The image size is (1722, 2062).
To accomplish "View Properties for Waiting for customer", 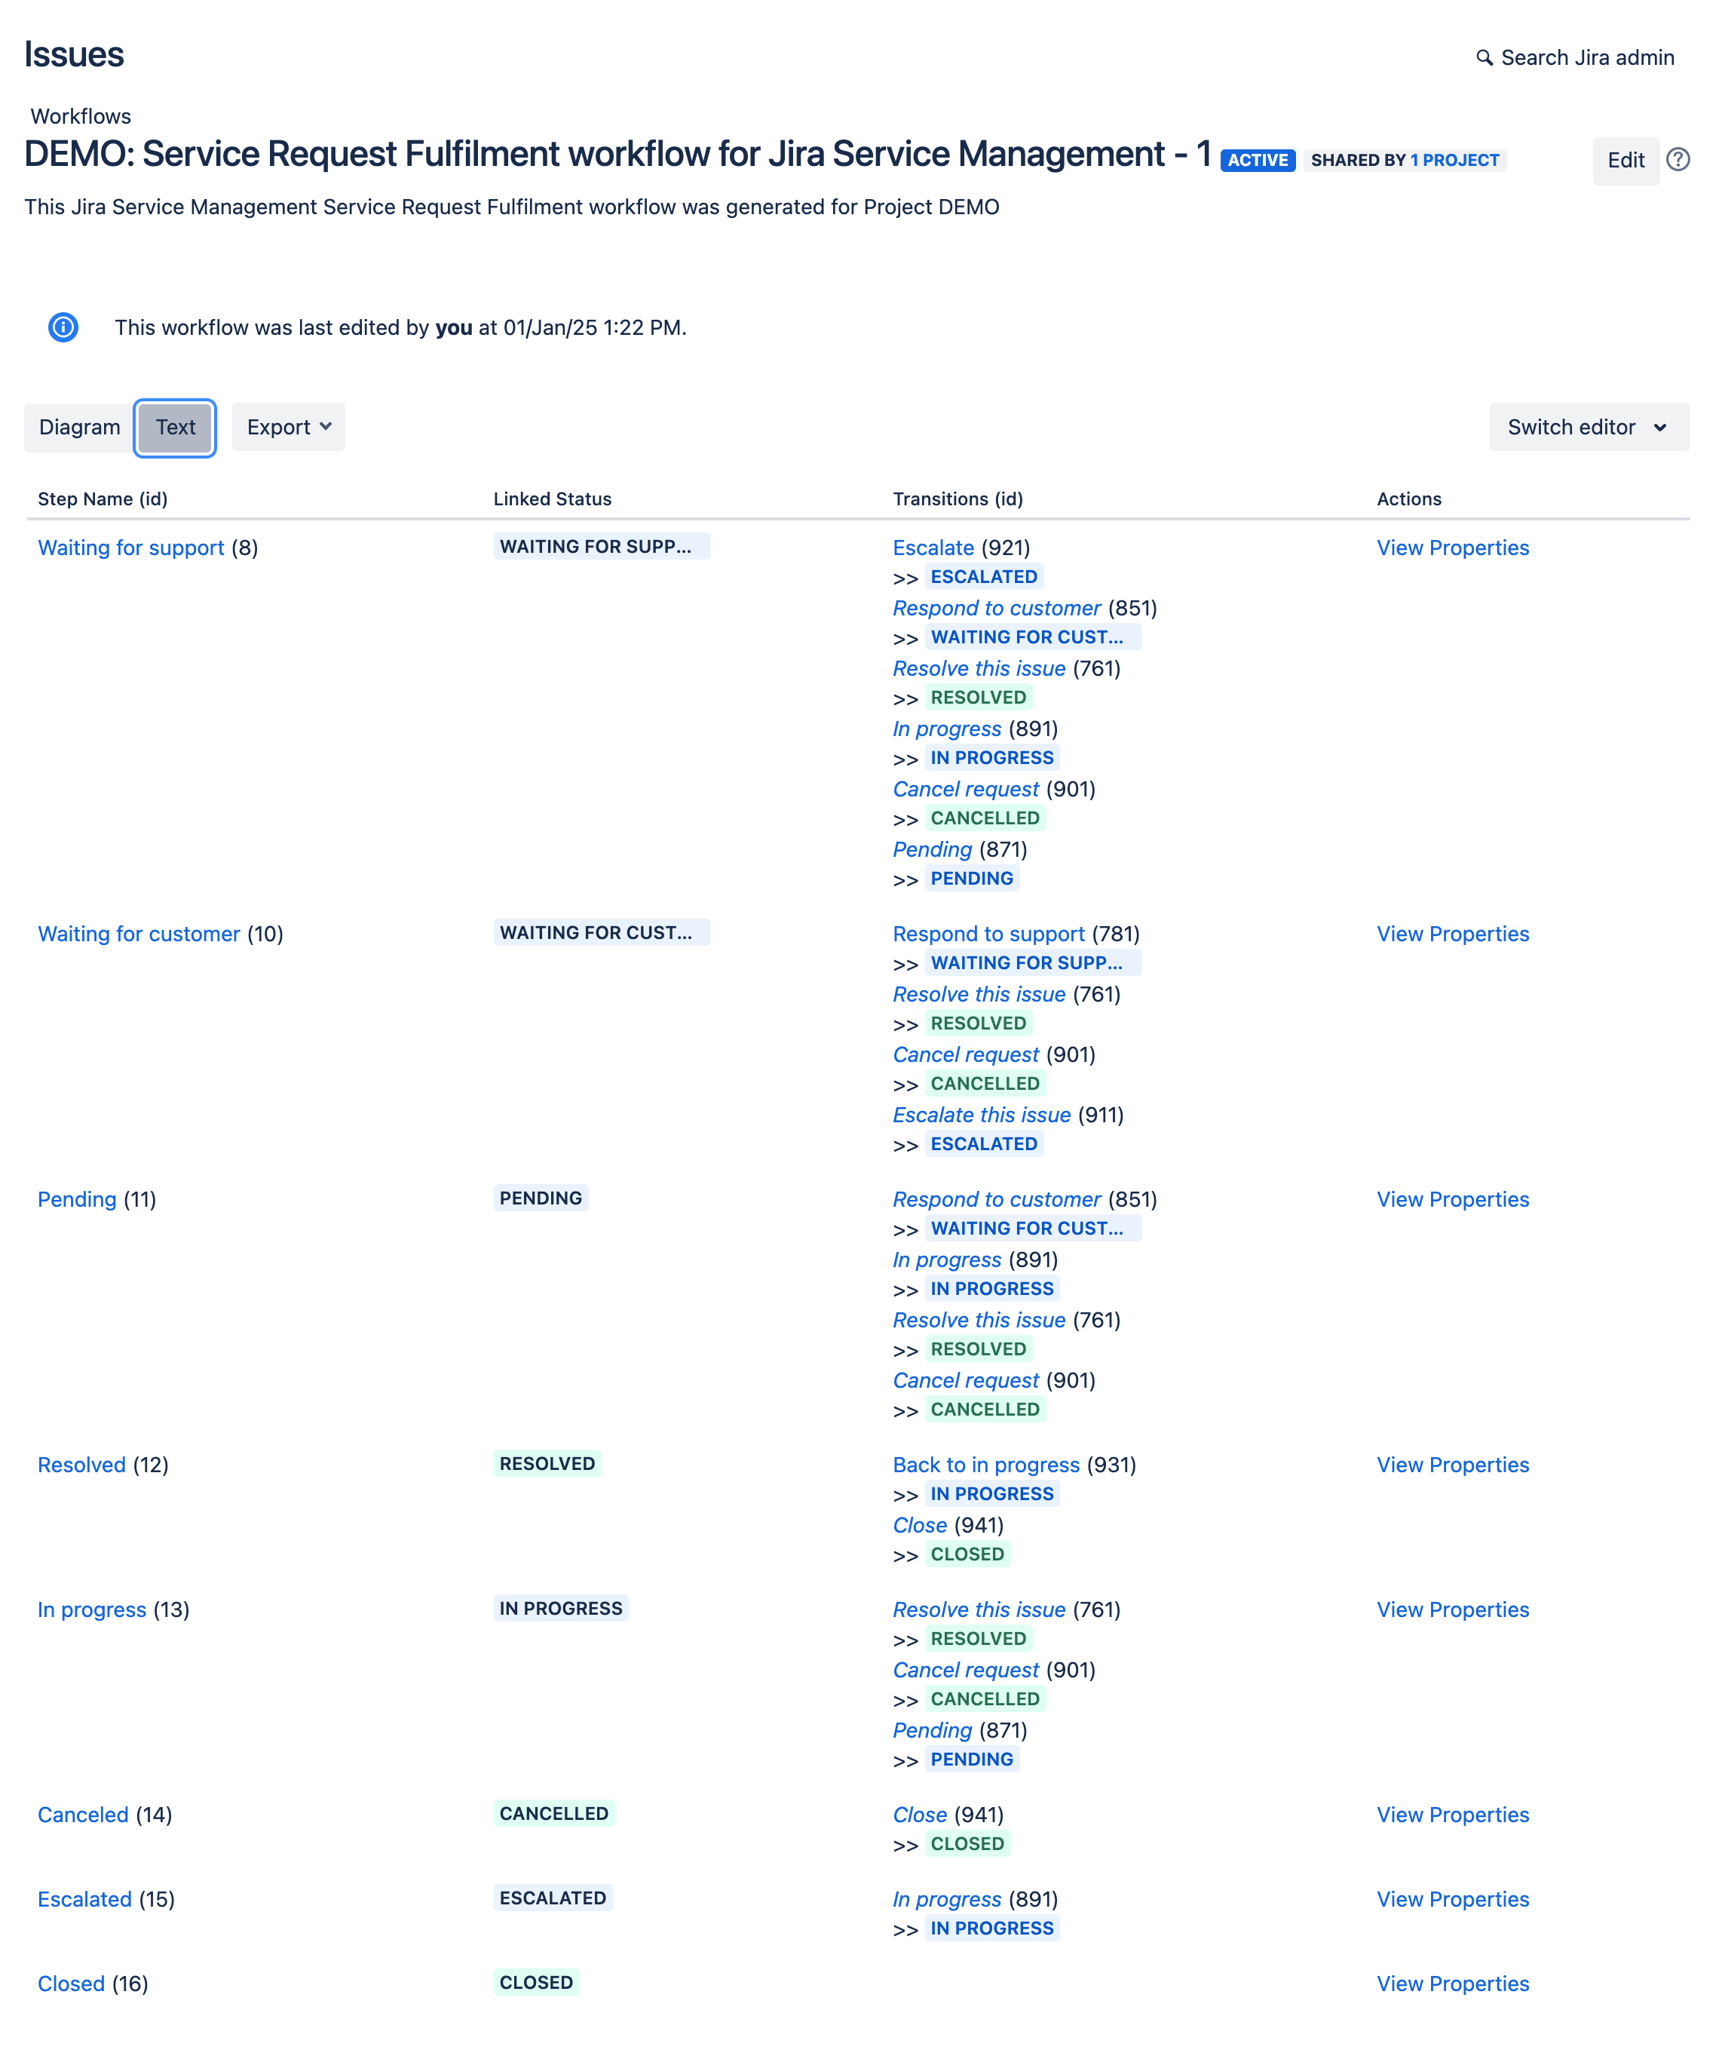I will (x=1452, y=934).
